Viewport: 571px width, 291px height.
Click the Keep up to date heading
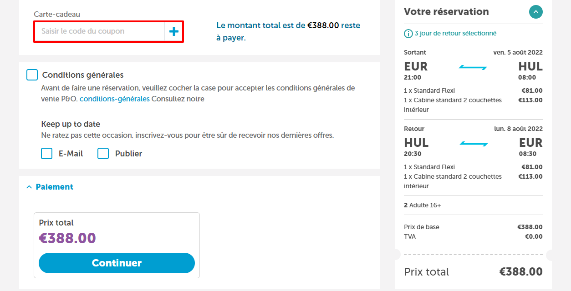coord(71,124)
